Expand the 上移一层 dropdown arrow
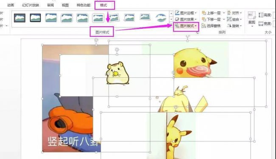Viewport: 276px width, 159px height. pos(224,13)
